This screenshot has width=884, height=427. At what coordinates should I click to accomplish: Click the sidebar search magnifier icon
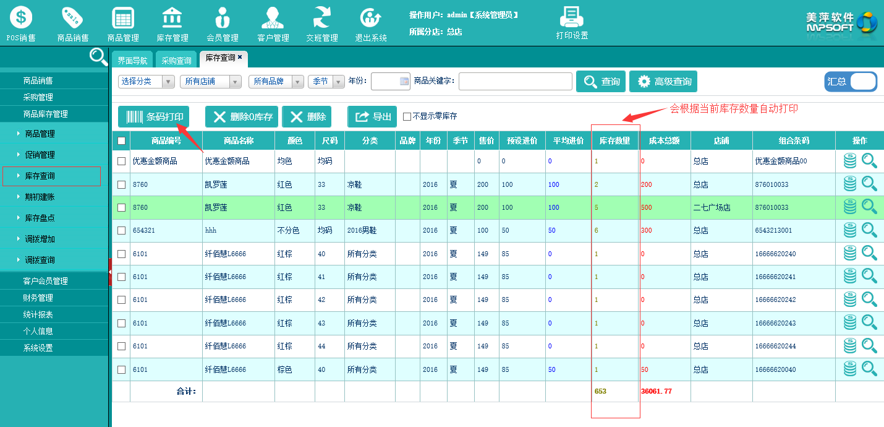pyautogui.click(x=98, y=57)
